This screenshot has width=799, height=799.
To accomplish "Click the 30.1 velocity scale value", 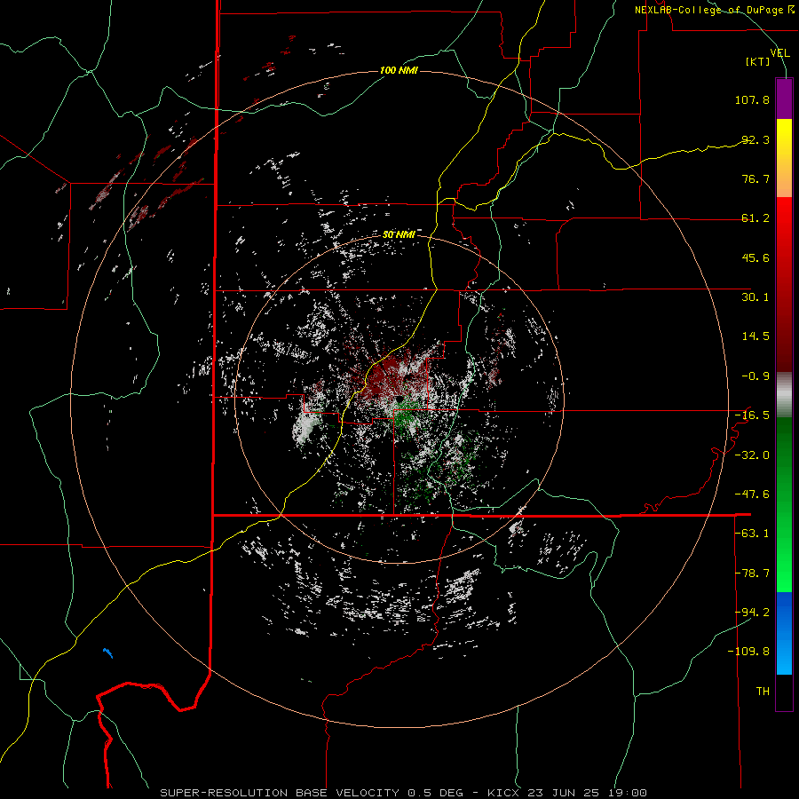I will pos(755,297).
